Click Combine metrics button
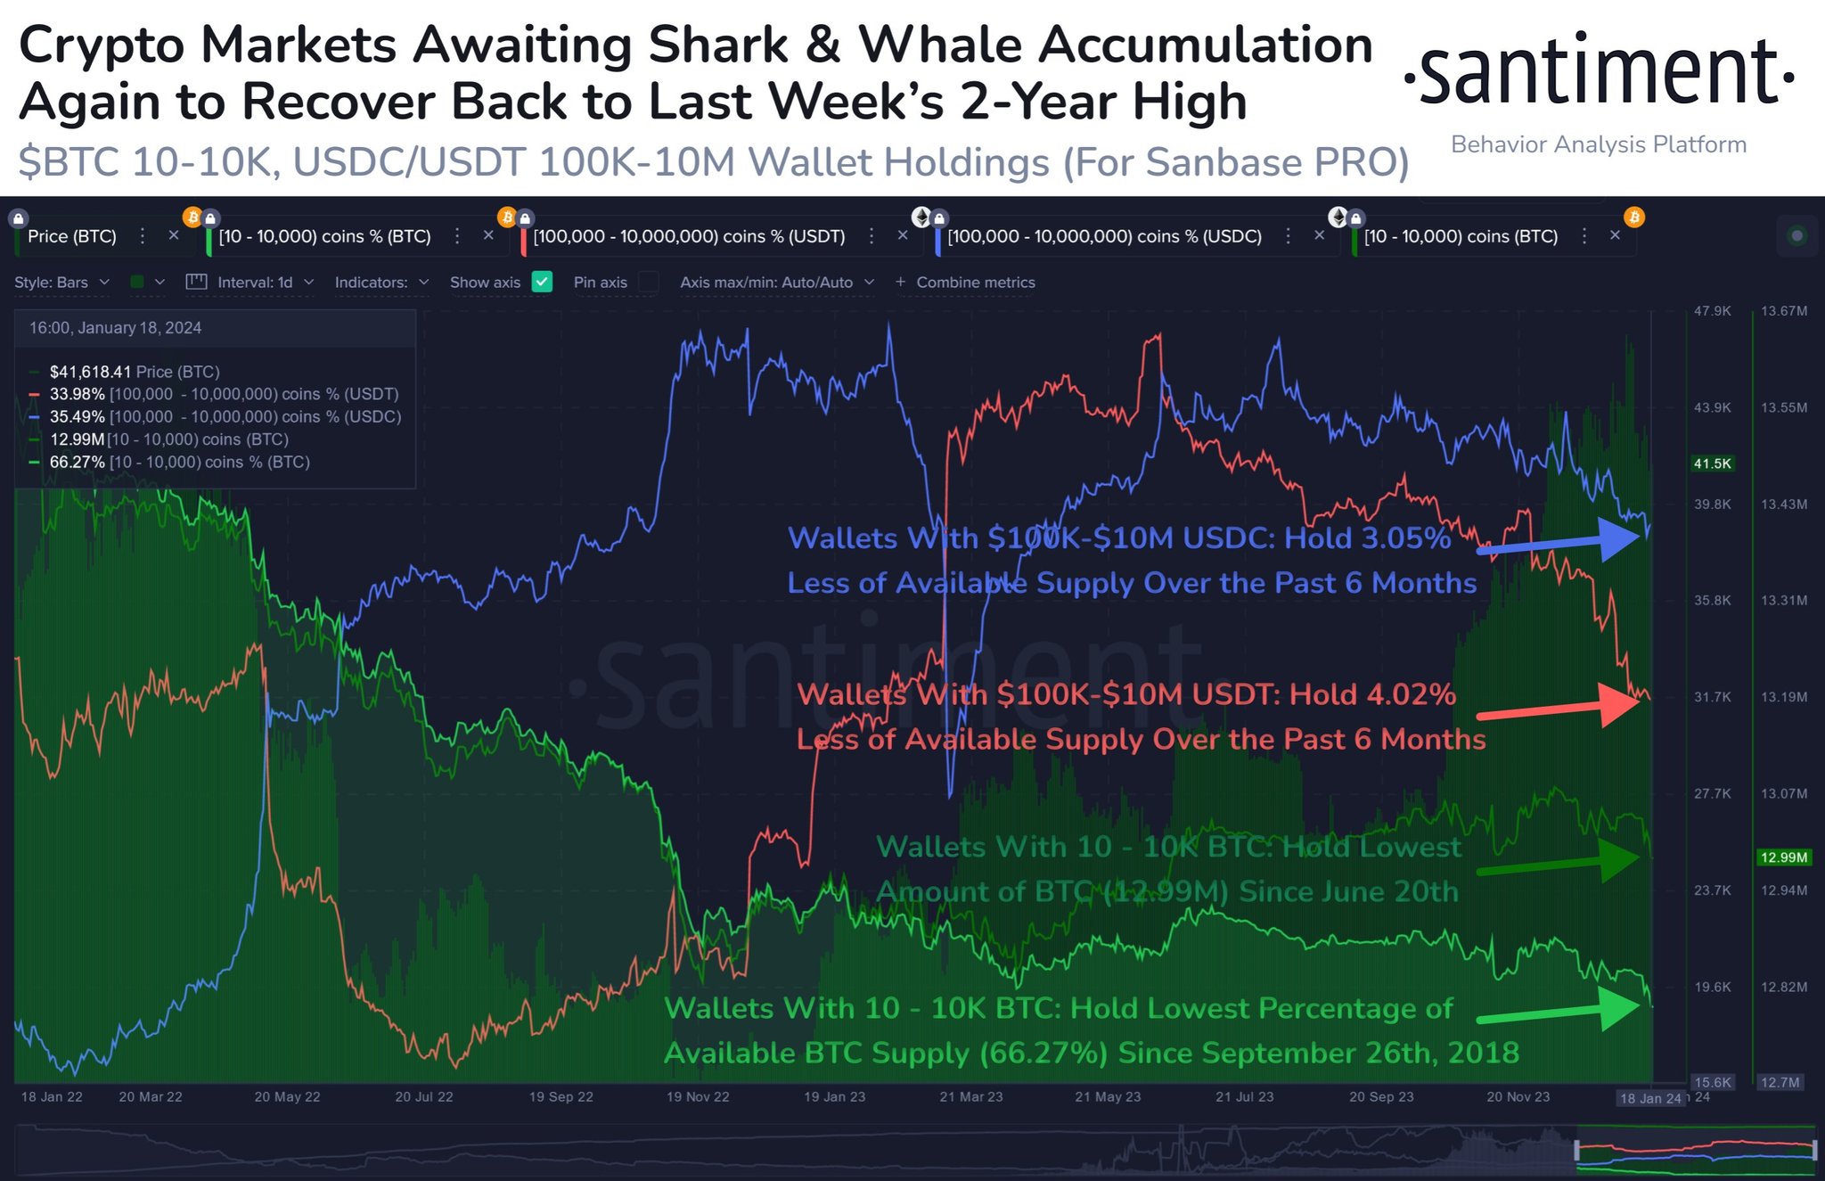Image resolution: width=1825 pixels, height=1181 pixels. tap(965, 283)
